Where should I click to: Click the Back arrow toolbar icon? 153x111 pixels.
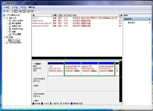coord(4,11)
